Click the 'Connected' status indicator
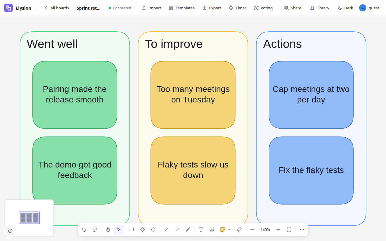The image size is (386, 241). (x=120, y=8)
